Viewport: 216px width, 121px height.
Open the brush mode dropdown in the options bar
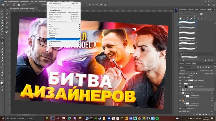34,5
